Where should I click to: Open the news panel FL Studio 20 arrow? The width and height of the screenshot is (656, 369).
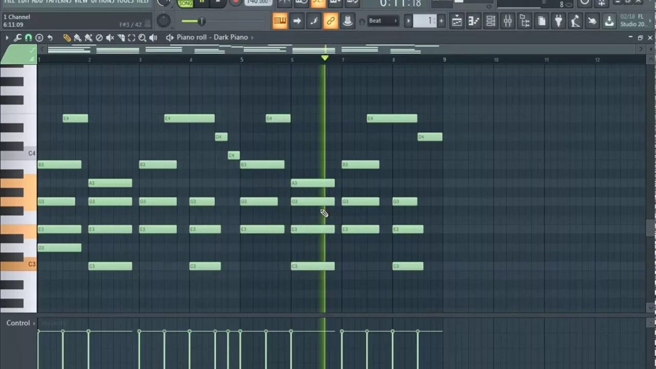649,21
